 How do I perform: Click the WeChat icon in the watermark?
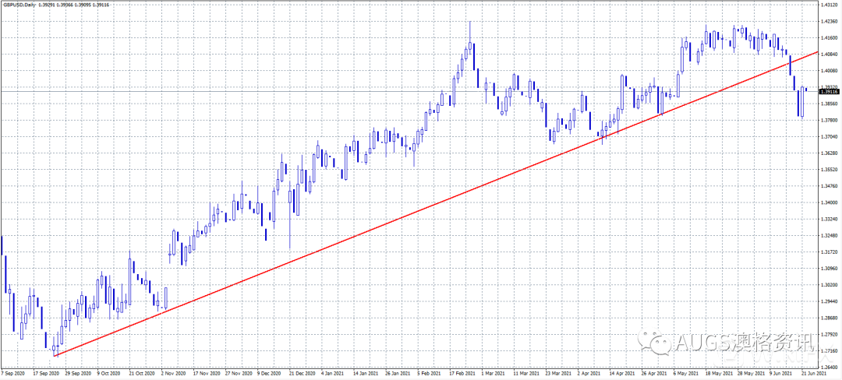[x=653, y=340]
